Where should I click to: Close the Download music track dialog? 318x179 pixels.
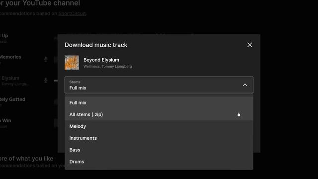249,45
